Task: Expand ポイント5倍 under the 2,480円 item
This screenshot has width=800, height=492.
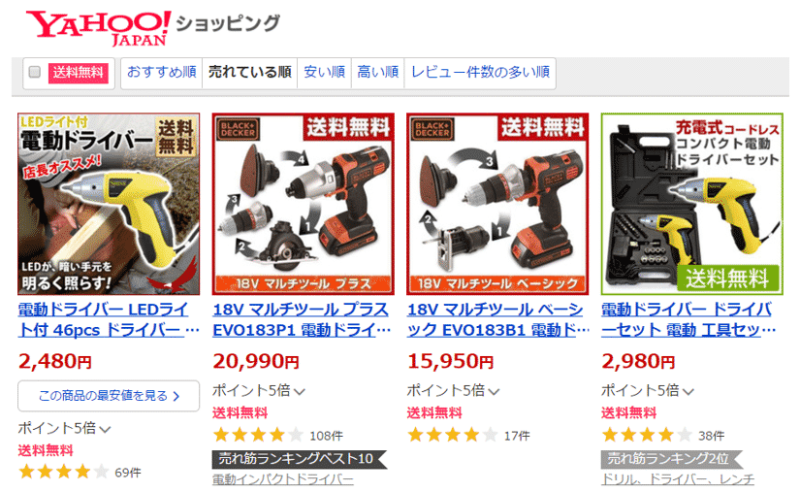Action: (x=64, y=428)
